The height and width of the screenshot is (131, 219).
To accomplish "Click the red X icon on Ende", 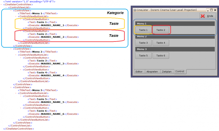I will [x=203, y=16].
